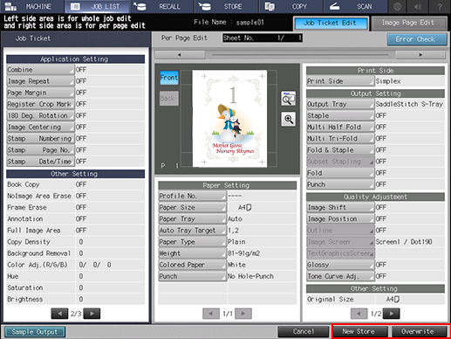
Task: Switch to the JOB LIST tab
Action: [97, 6]
